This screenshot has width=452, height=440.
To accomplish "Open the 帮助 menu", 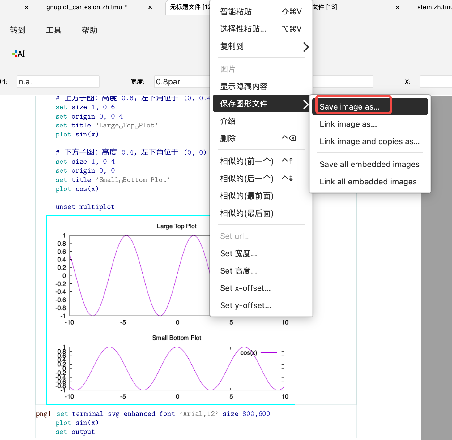I will [x=89, y=30].
